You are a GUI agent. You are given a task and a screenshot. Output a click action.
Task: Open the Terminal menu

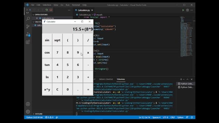tap(76, 5)
